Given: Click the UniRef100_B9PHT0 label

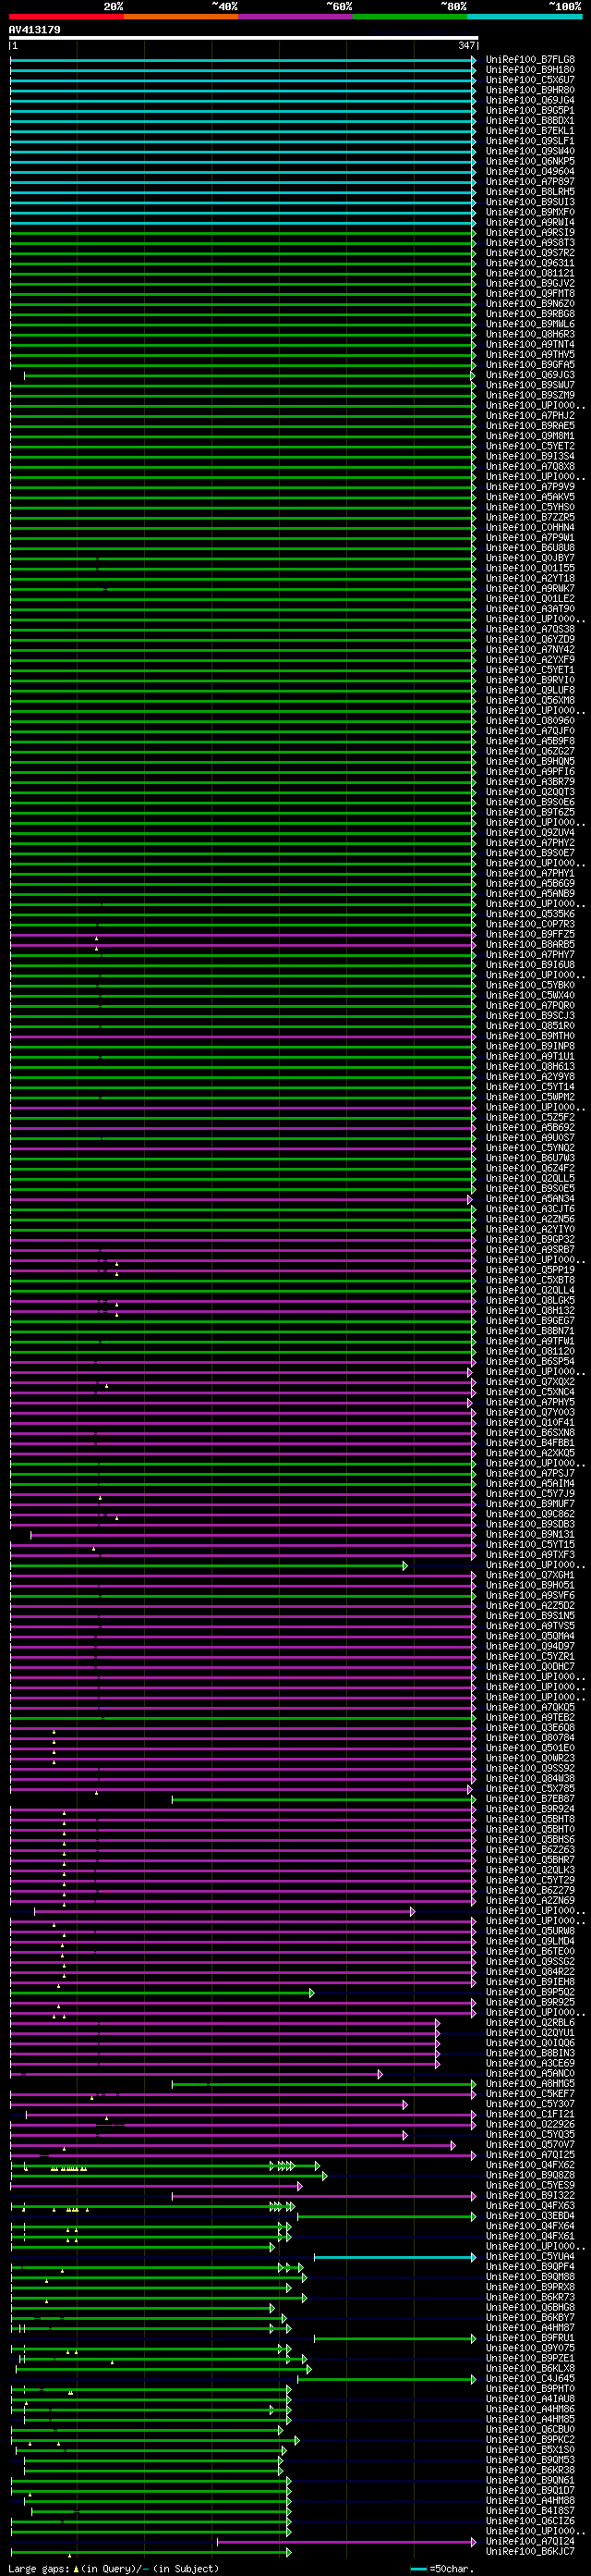Looking at the screenshot, I should (530, 2388).
